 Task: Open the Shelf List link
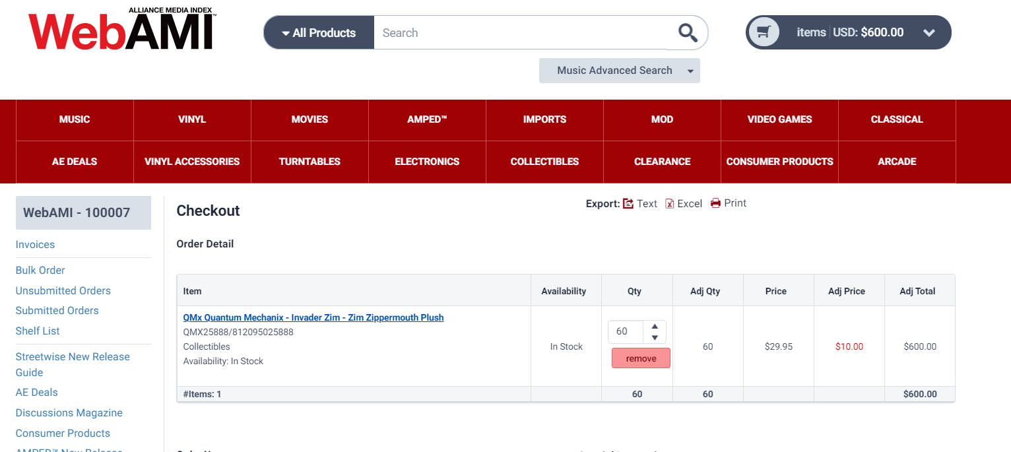pyautogui.click(x=38, y=331)
